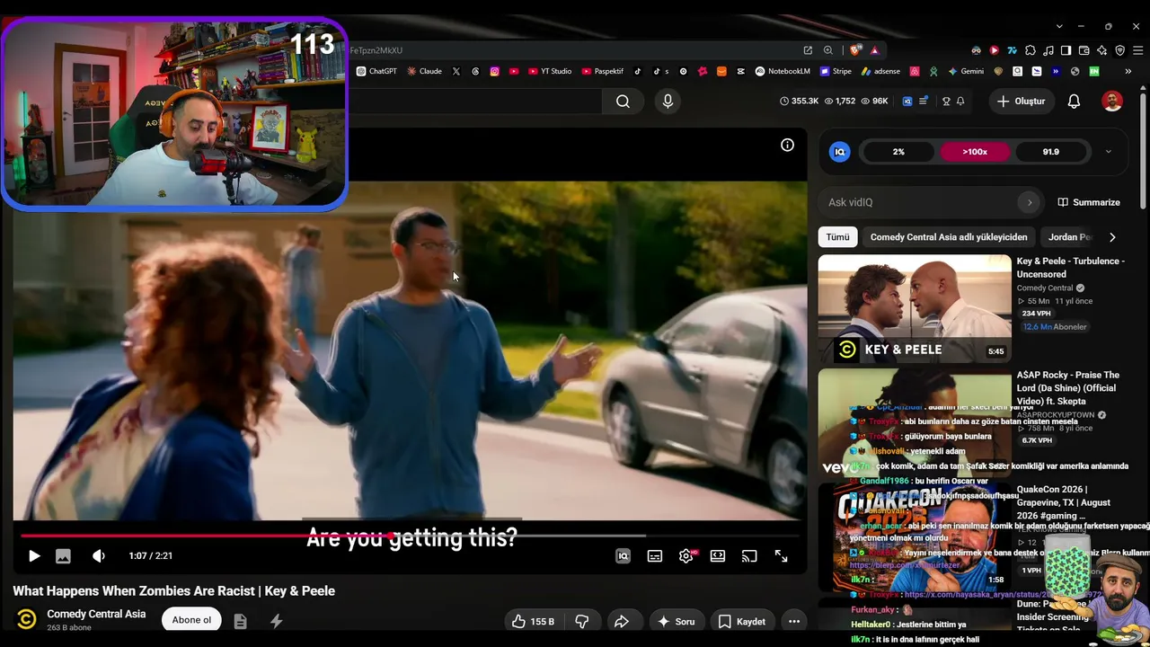
Task: Click the image icon next to play button
Action: [63, 556]
